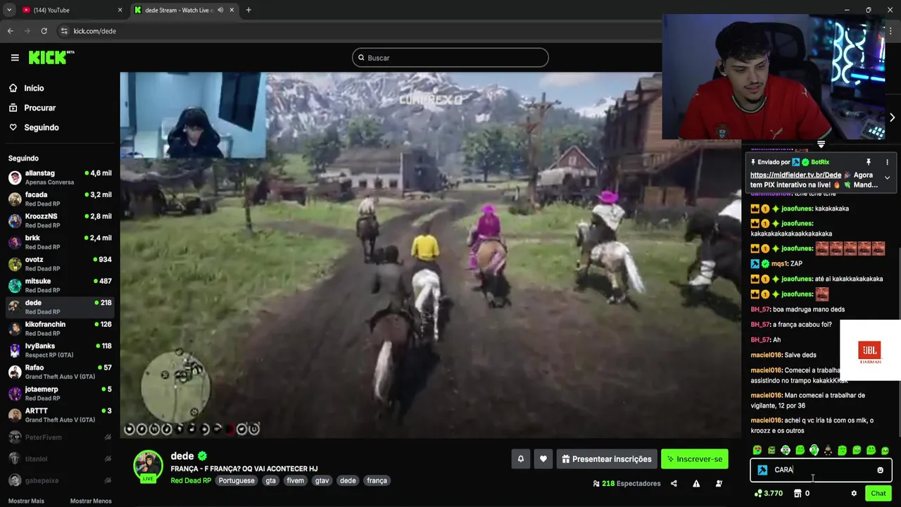Click the angry square green emote

pyautogui.click(x=771, y=450)
